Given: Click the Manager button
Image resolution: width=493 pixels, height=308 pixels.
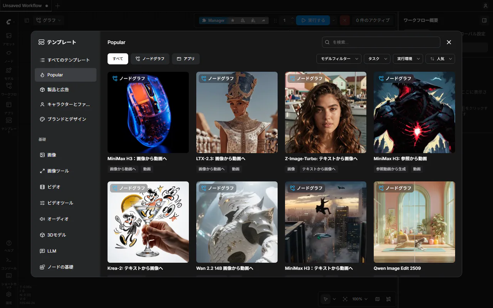Looking at the screenshot, I should point(213,20).
